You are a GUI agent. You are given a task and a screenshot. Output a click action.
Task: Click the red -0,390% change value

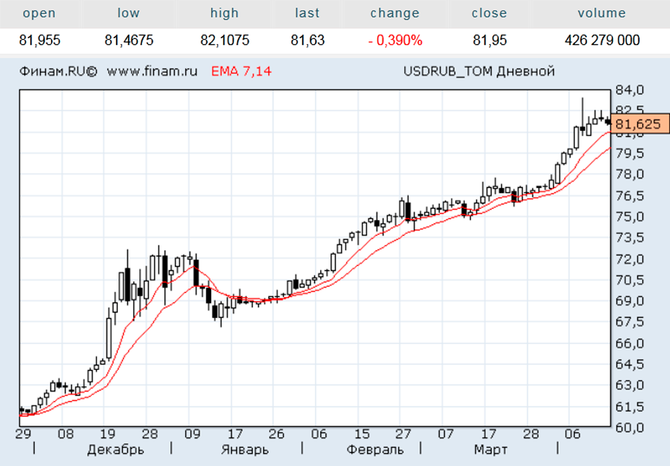[x=395, y=41]
